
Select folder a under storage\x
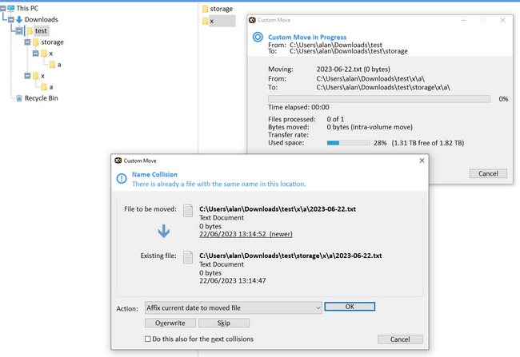point(59,65)
